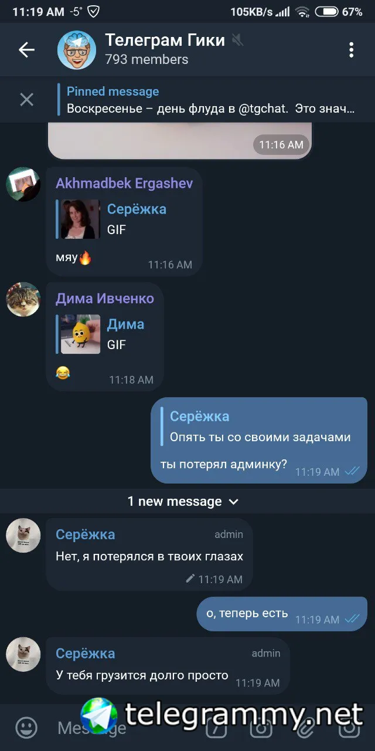Tap Серёжка's avatar beside first reply

click(x=23, y=536)
